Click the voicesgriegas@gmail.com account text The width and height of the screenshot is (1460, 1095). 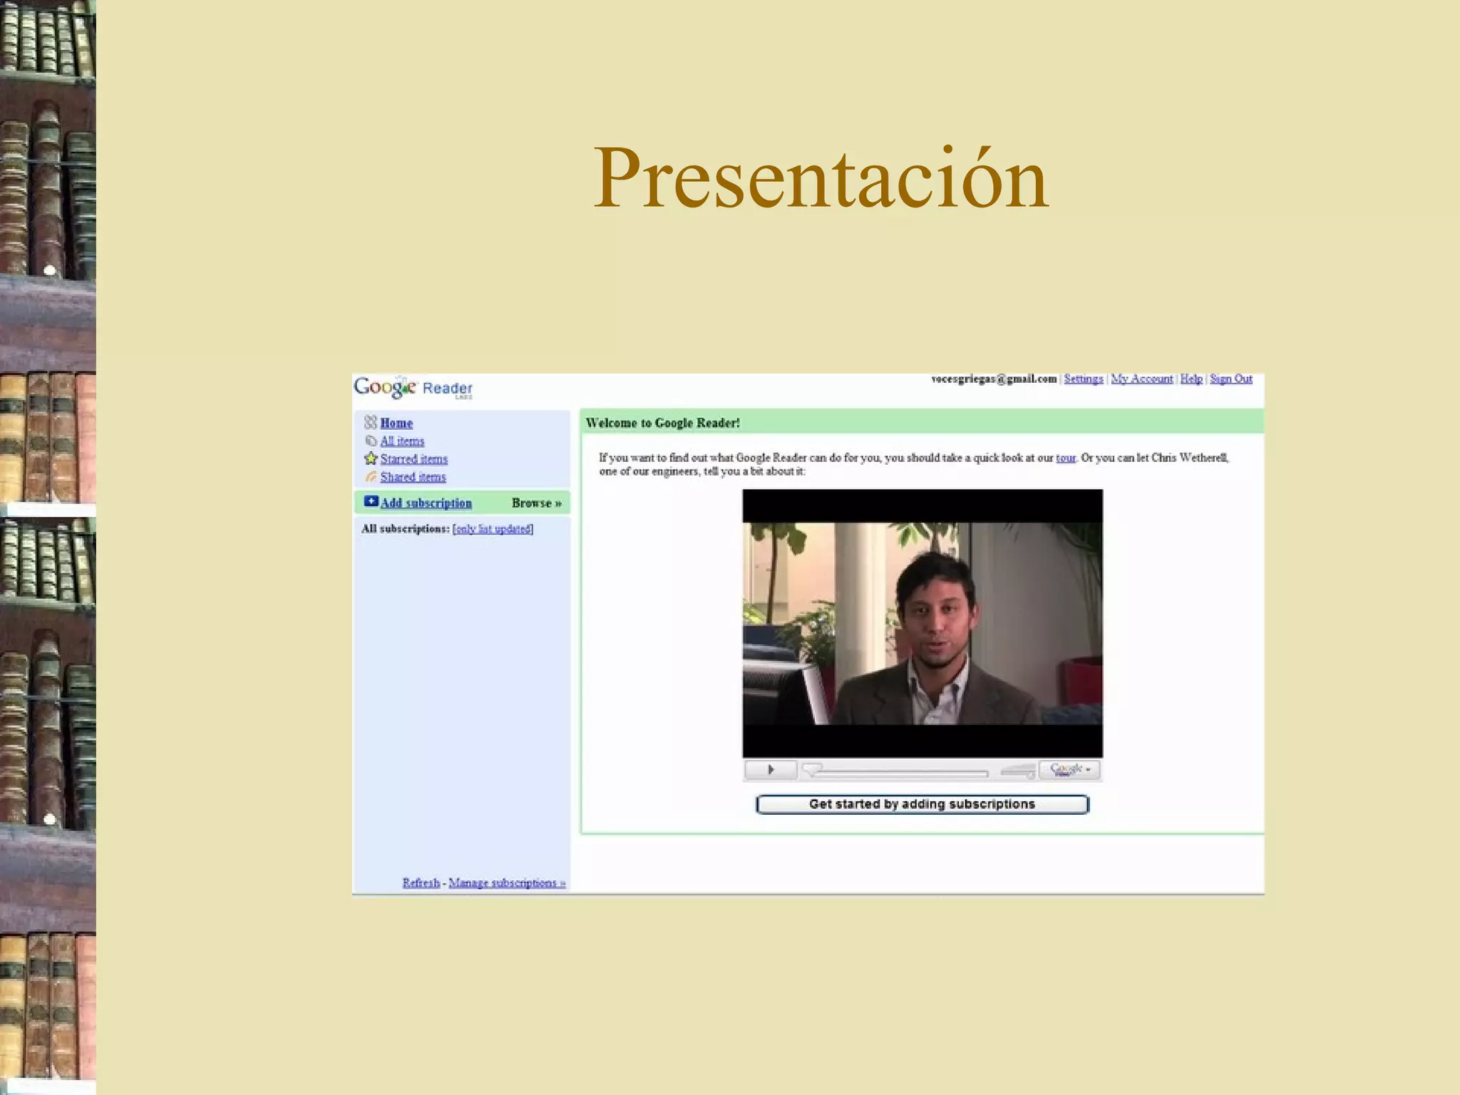click(x=994, y=379)
